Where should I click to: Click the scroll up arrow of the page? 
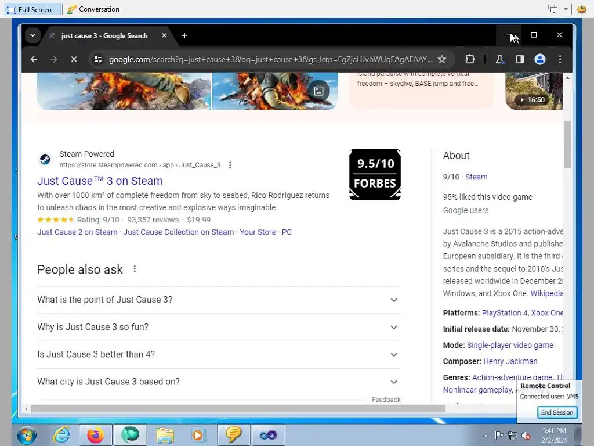pyautogui.click(x=567, y=77)
